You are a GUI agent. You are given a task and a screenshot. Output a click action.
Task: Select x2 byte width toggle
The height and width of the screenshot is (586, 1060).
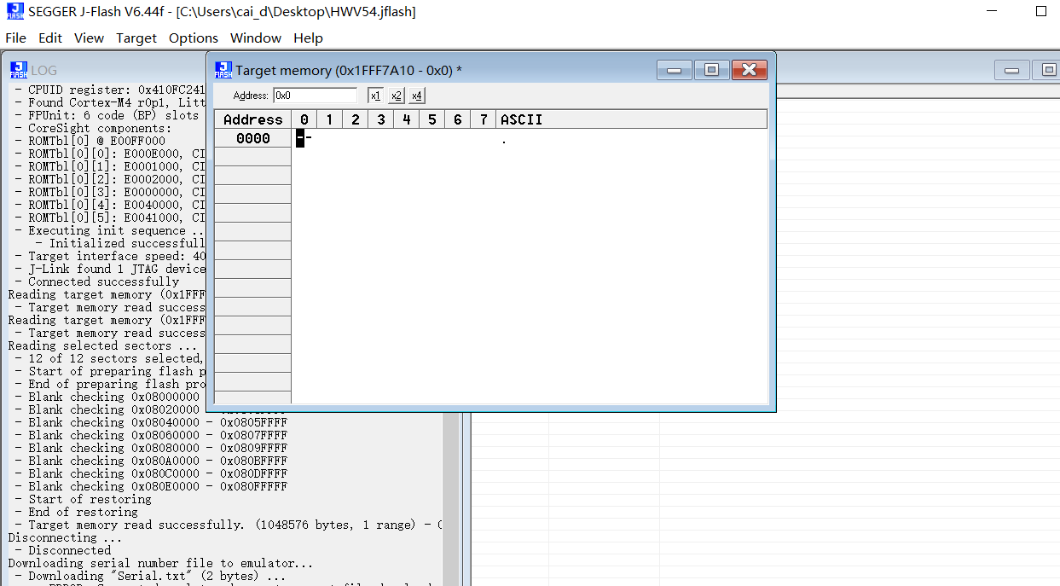pyautogui.click(x=397, y=96)
